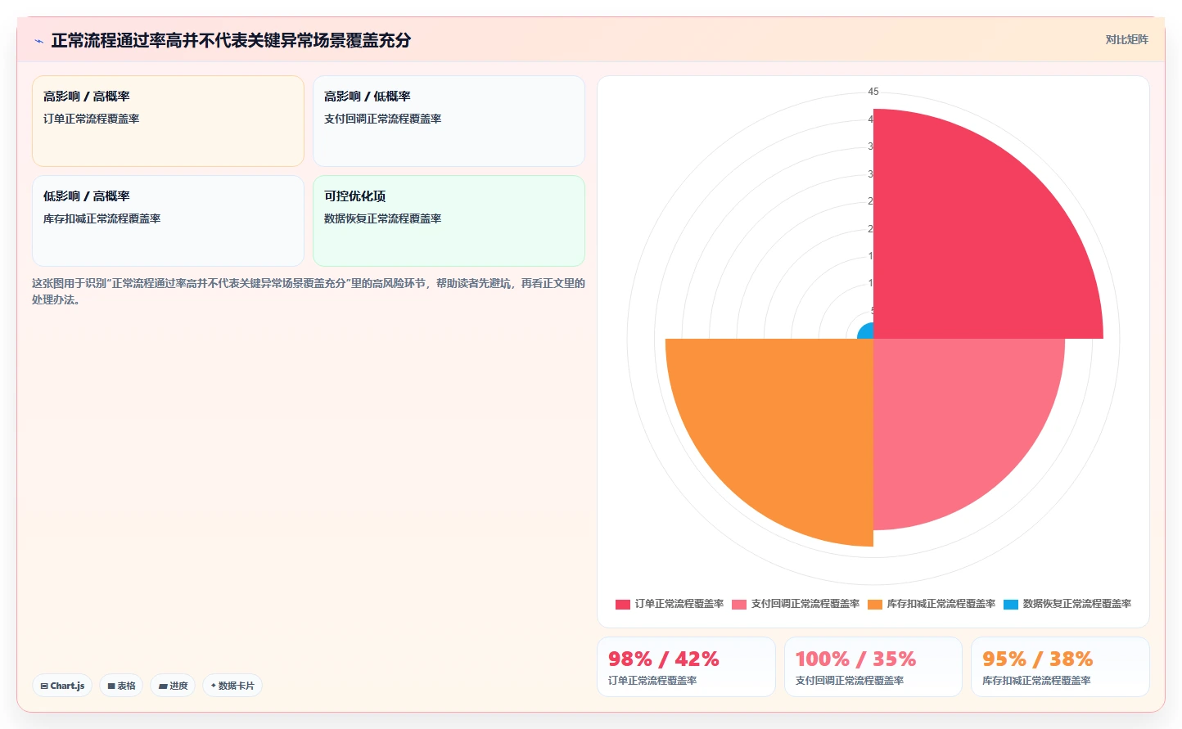
Task: Click the 对比矩阵 label in header
Action: pyautogui.click(x=1126, y=39)
